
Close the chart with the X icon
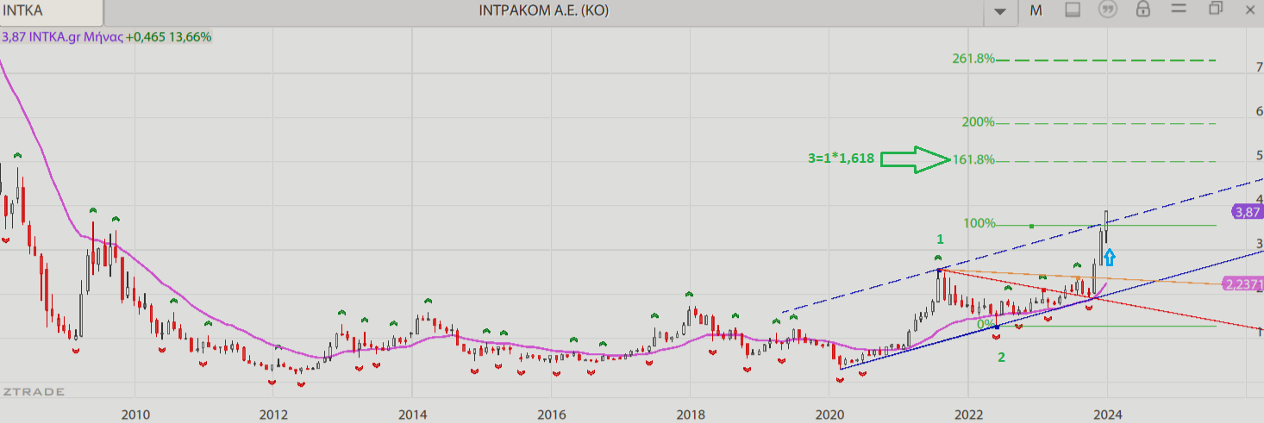(1251, 9)
